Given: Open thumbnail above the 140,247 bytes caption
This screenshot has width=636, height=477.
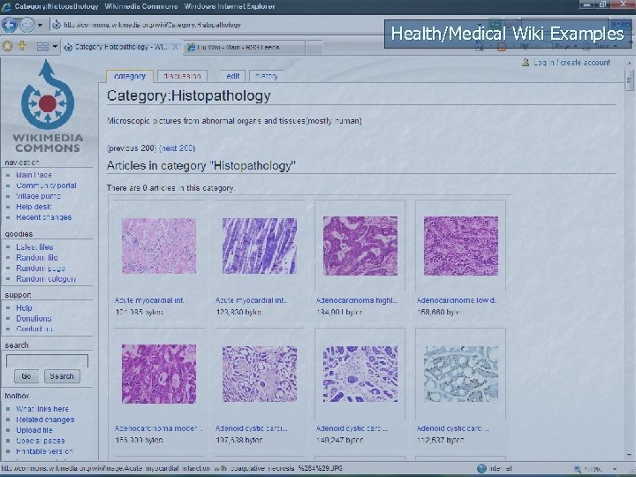Looking at the screenshot, I should click(x=360, y=374).
